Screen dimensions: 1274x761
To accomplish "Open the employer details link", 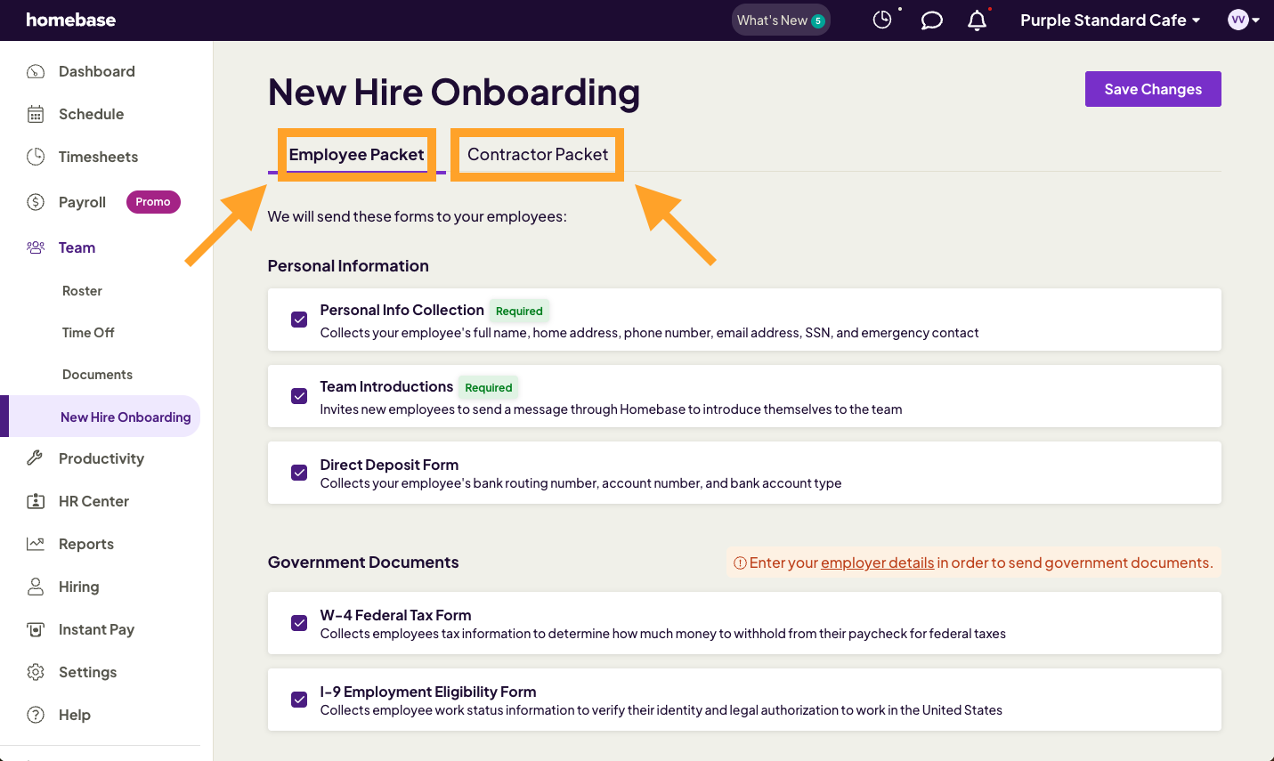I will click(877, 562).
